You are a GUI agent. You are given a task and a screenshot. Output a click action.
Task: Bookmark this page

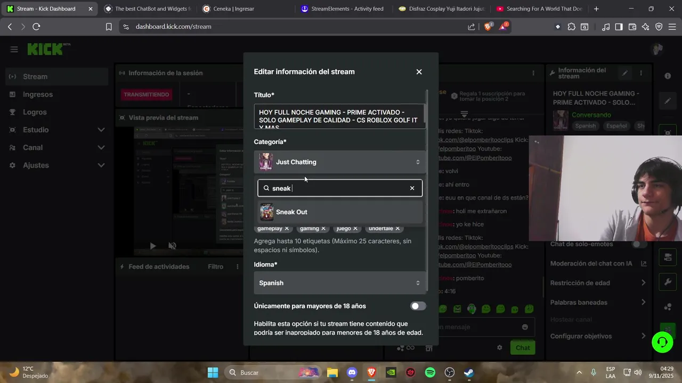point(109,27)
